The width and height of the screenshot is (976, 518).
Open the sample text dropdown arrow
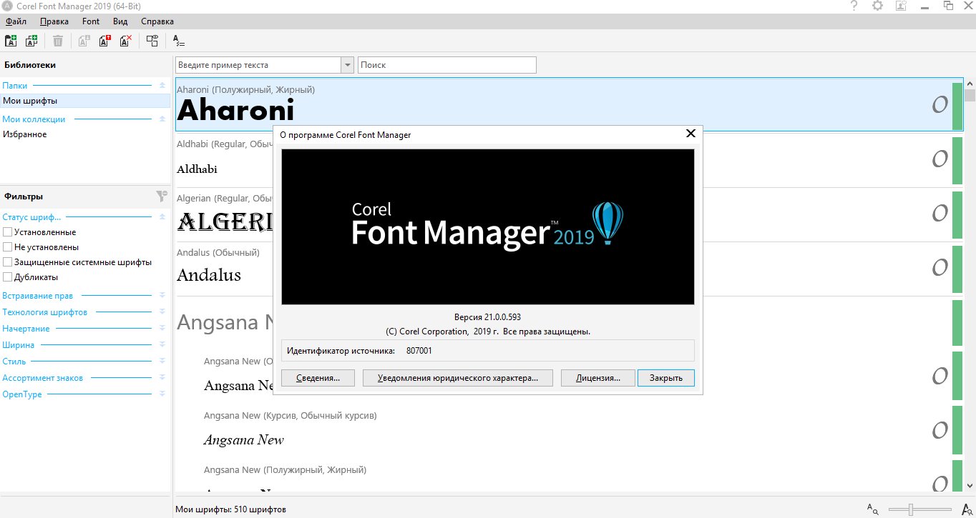click(x=348, y=65)
